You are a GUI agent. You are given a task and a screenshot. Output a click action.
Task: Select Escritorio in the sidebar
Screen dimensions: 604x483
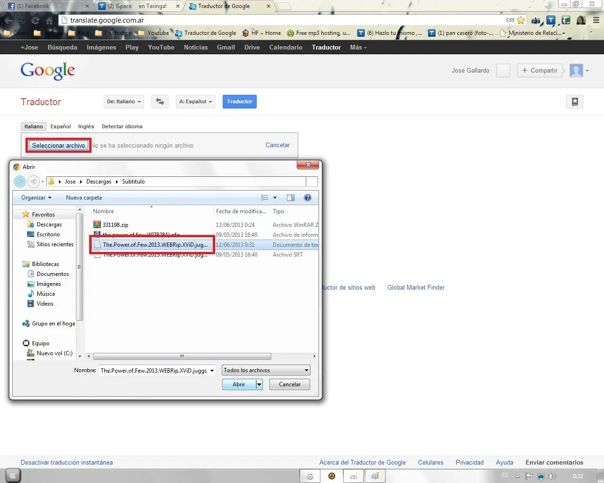48,234
